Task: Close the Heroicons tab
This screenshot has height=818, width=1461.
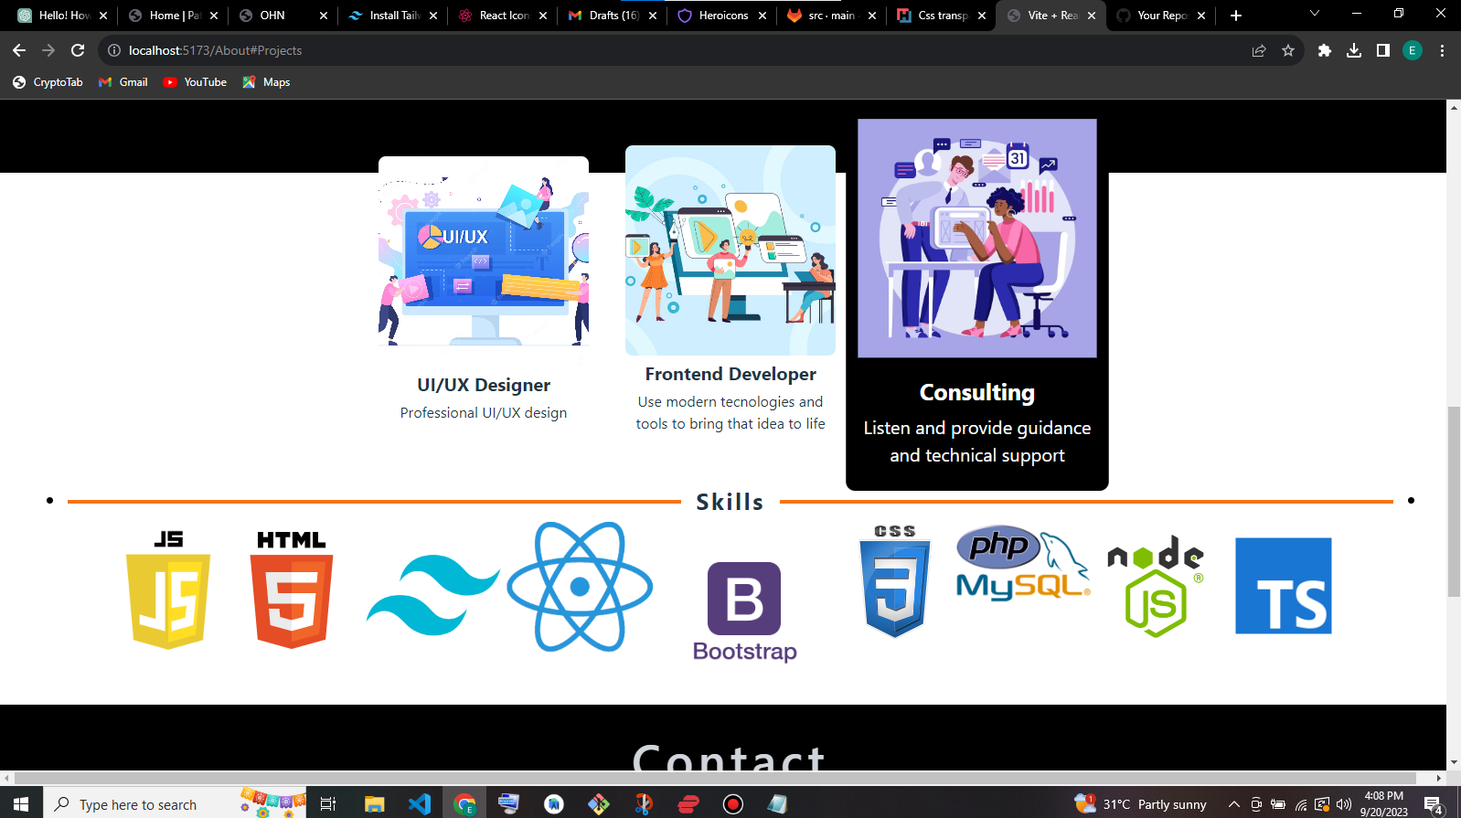Action: click(762, 16)
